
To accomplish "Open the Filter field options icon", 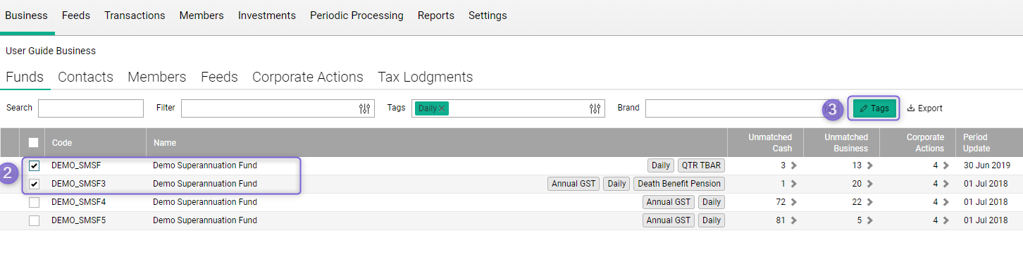I will point(364,108).
